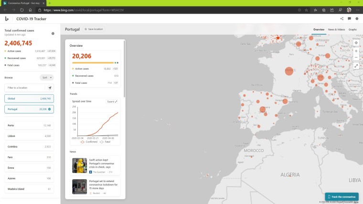Switch to the Graphs tab
Image resolution: width=363 pixels, height=204 pixels.
coord(352,30)
